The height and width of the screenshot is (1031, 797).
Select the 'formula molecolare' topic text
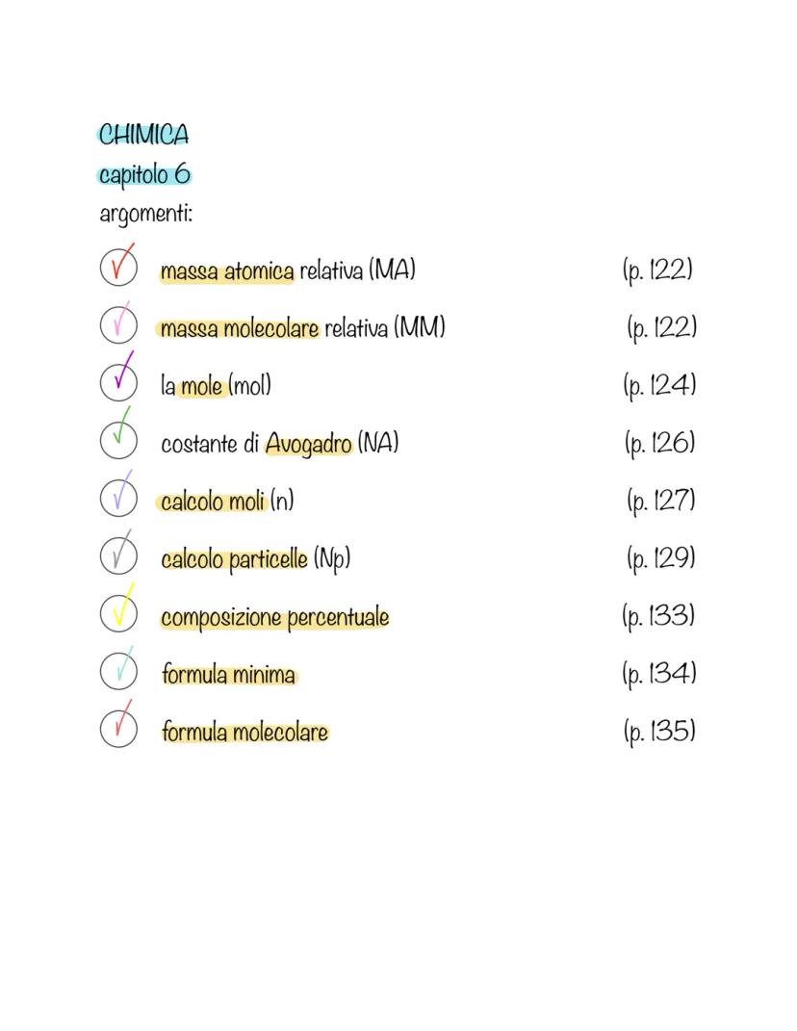point(244,733)
